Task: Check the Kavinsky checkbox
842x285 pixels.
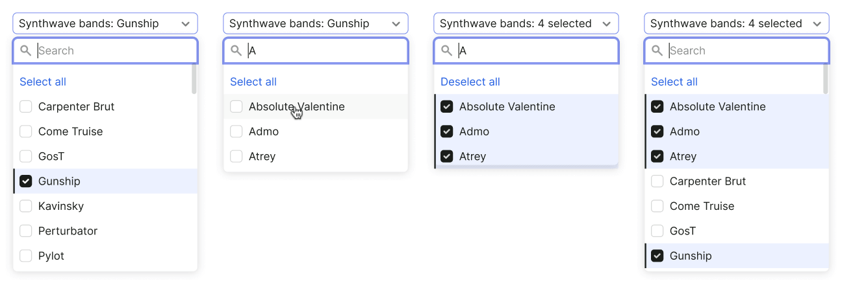Action: (x=26, y=206)
